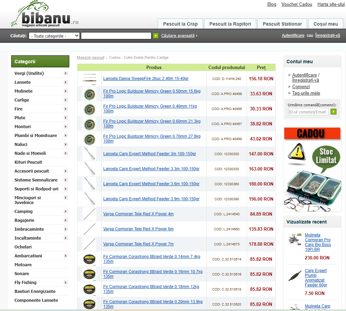Screen dimensions: 346x311
Task: Expand the Fly Fishing category arrow
Action: point(66,283)
